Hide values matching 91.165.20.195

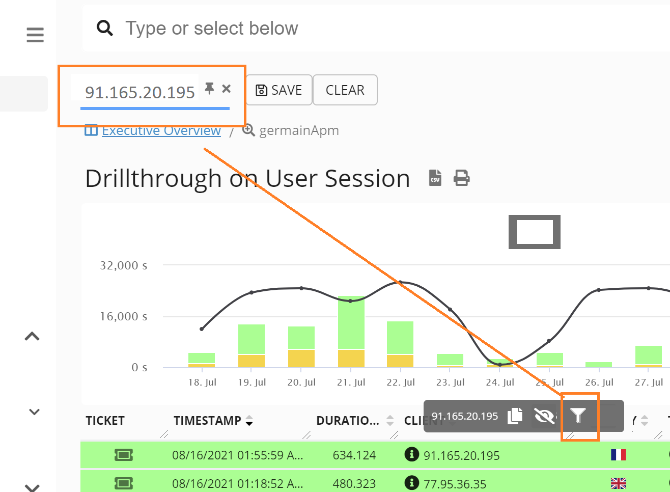tap(545, 416)
